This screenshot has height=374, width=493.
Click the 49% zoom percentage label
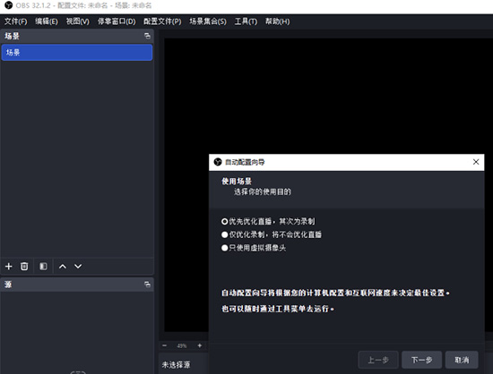(182, 345)
